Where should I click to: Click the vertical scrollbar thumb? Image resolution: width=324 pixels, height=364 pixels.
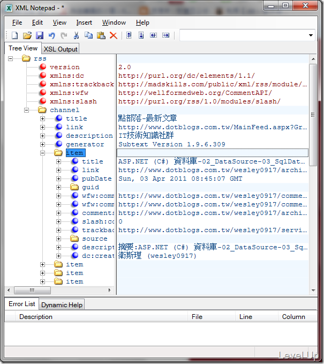(x=313, y=115)
